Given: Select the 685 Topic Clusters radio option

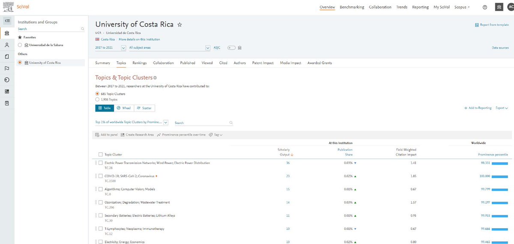Looking at the screenshot, I should click(x=97, y=93).
